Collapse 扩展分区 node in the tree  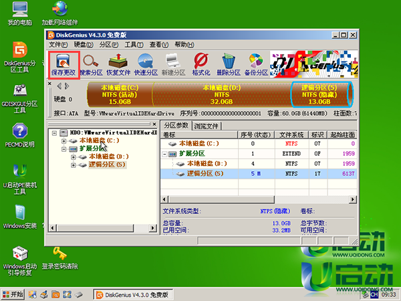tap(63, 149)
